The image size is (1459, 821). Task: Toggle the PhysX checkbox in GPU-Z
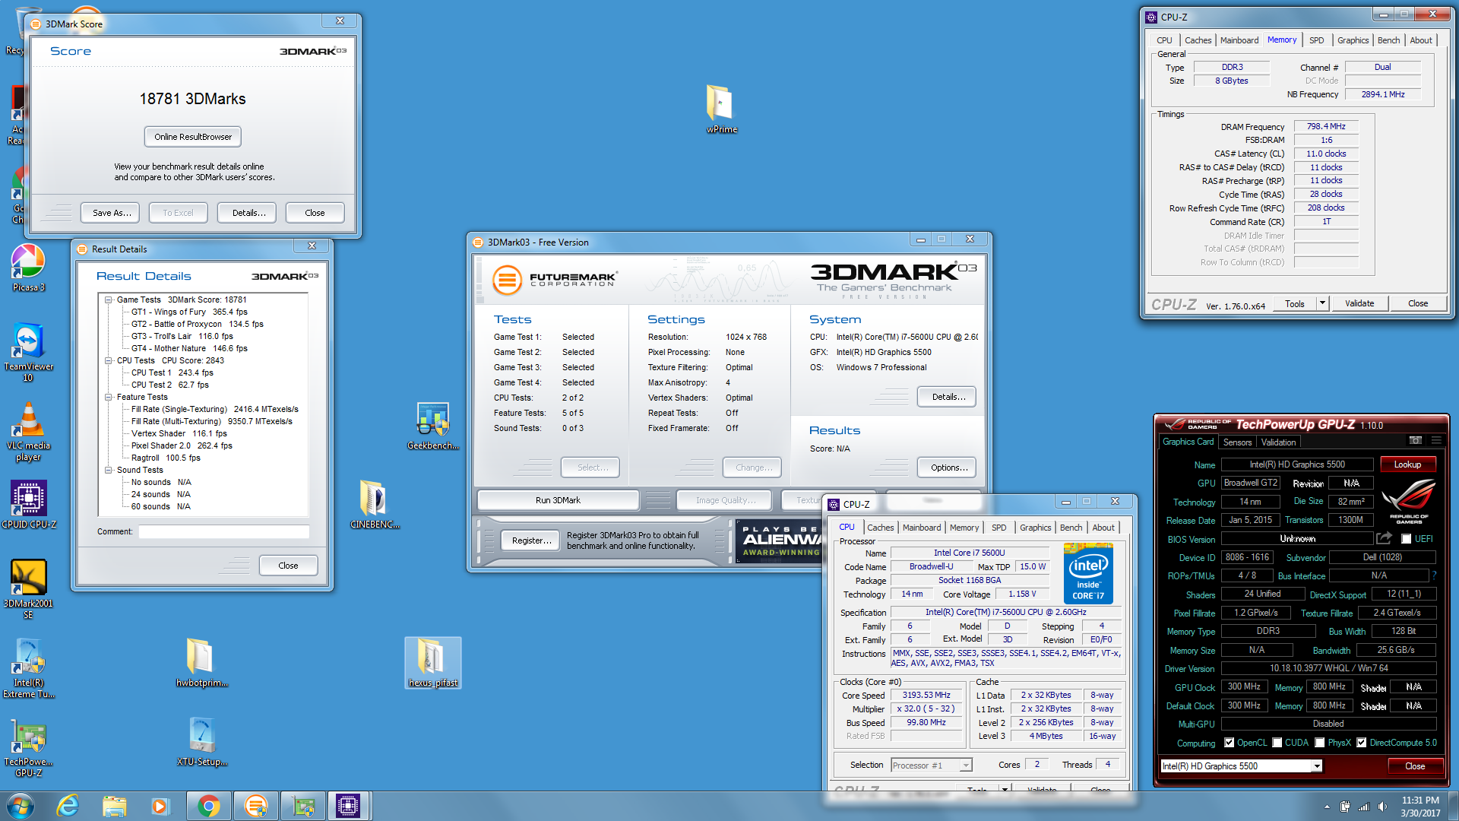tap(1320, 743)
